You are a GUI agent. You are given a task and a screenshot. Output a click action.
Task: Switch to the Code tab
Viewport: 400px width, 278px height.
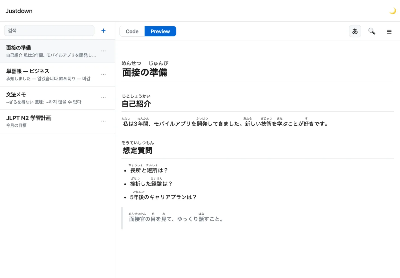(x=132, y=31)
